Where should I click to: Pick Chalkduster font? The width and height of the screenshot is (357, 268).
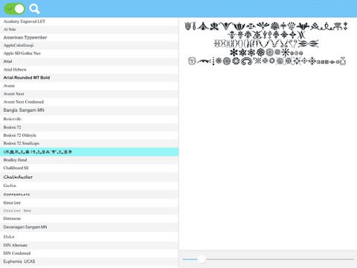pyautogui.click(x=89, y=177)
